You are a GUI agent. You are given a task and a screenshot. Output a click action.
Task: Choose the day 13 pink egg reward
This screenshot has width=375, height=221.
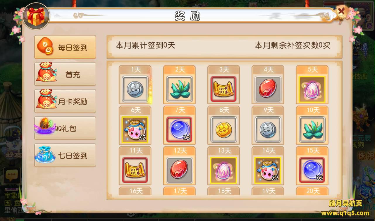tap(223, 170)
